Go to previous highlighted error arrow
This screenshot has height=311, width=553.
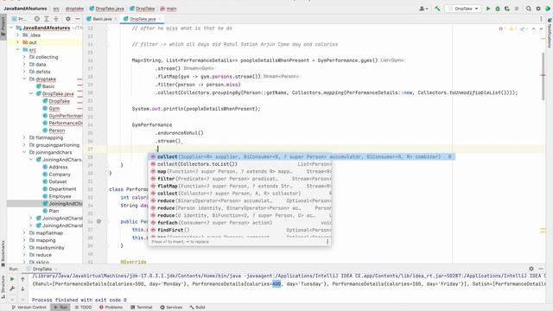pyautogui.click(x=534, y=29)
